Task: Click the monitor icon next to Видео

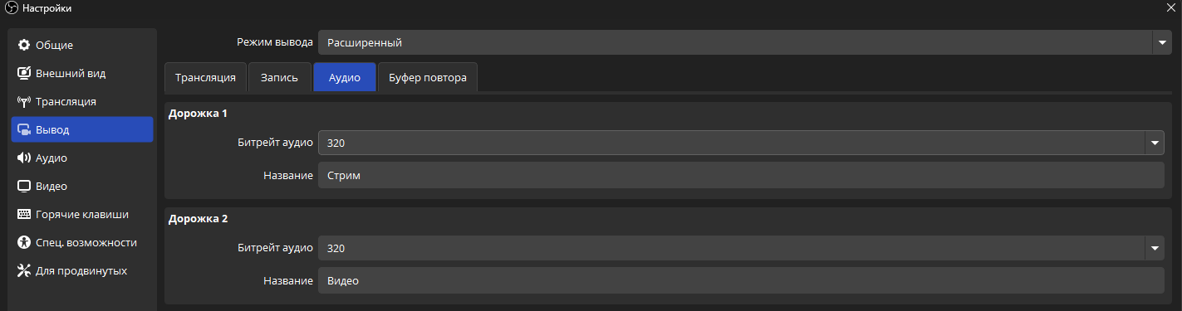Action: click(24, 186)
